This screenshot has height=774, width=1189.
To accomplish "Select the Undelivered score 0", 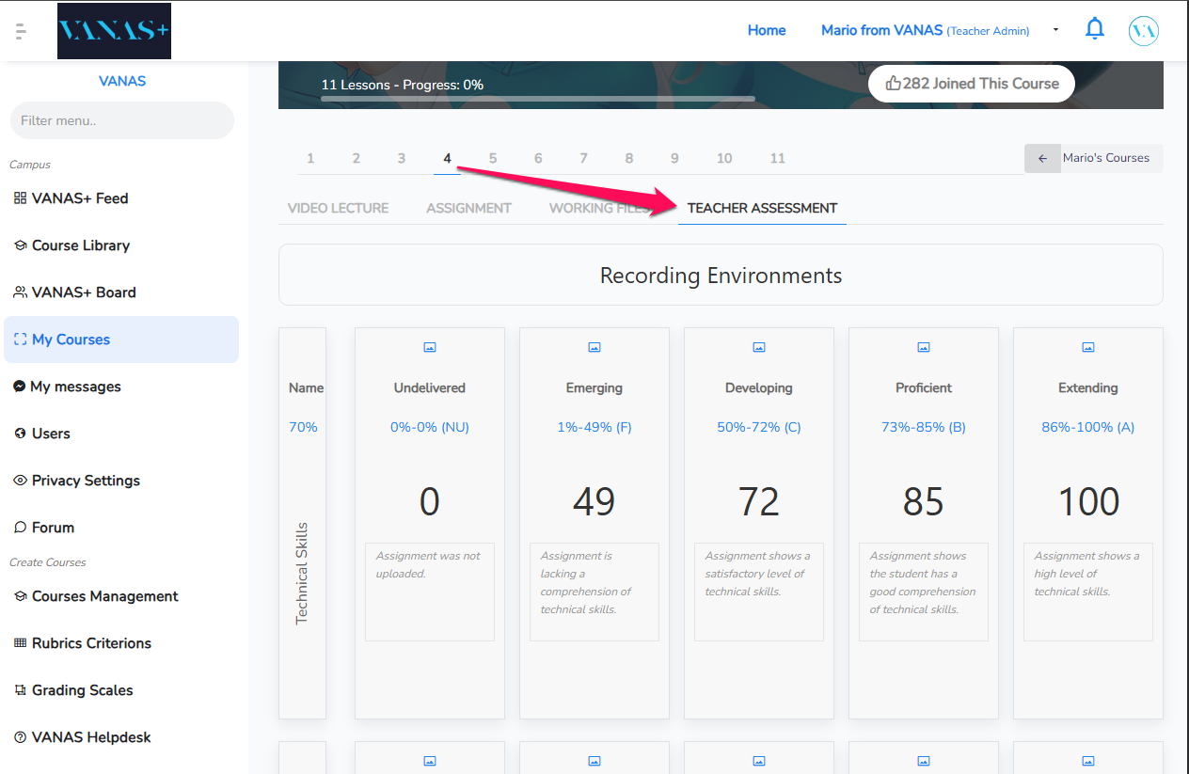I will pos(430,502).
